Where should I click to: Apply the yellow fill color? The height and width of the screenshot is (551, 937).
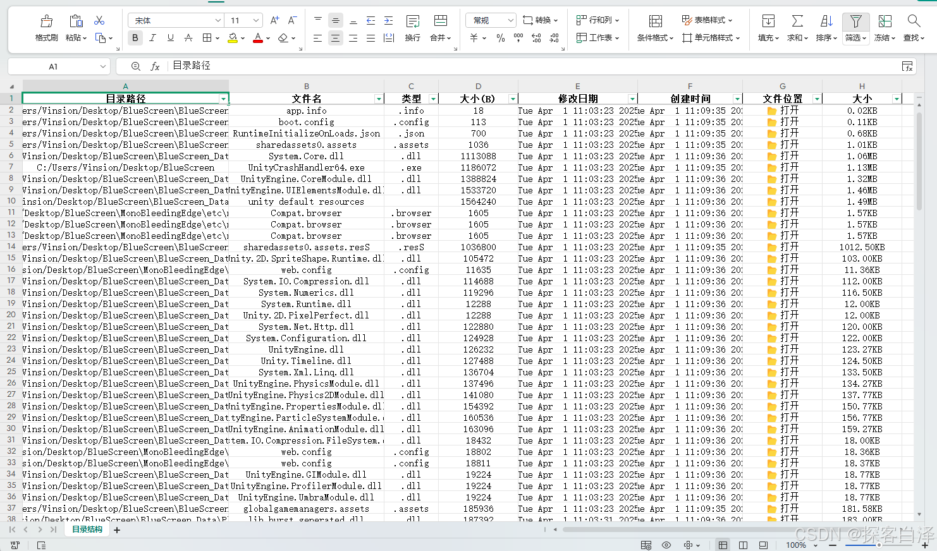pos(233,38)
